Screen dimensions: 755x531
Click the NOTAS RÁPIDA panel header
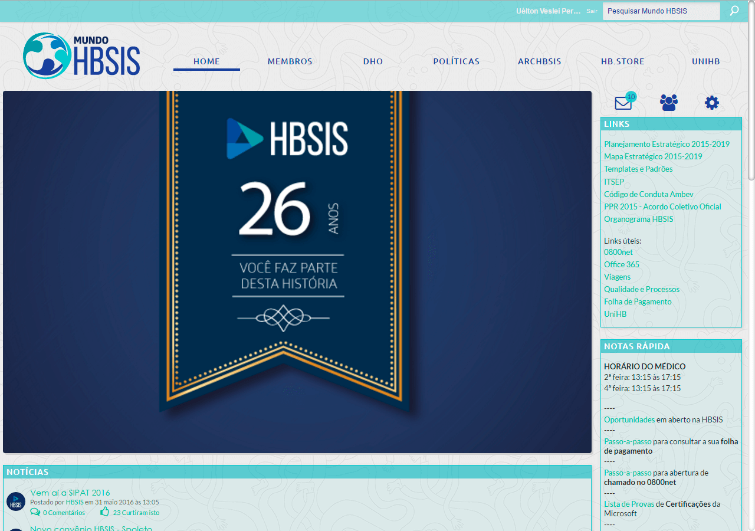click(x=671, y=346)
